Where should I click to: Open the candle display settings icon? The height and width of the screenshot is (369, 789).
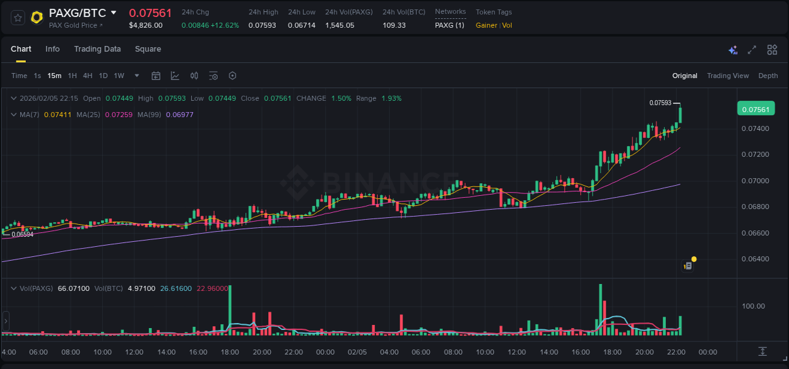pos(194,76)
